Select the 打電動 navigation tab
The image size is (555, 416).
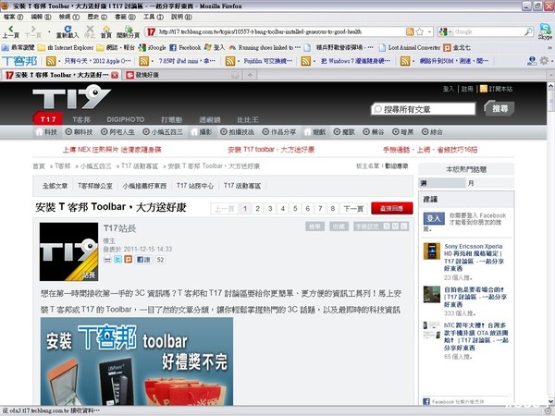point(171,120)
